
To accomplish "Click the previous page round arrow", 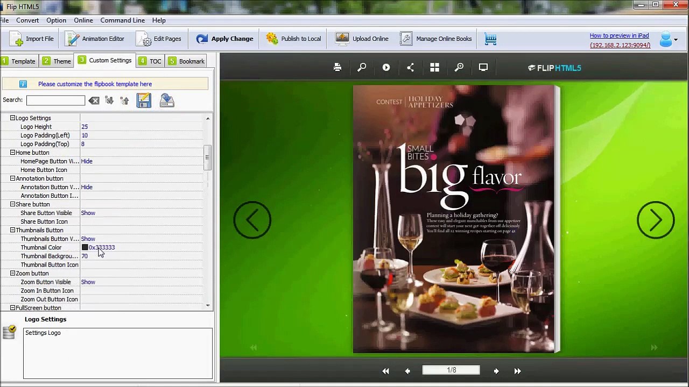I will pos(252,220).
